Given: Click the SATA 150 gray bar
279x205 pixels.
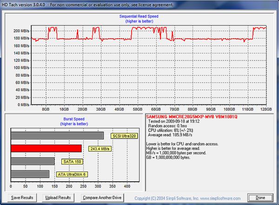Looking at the screenshot, I should pos(33,161).
